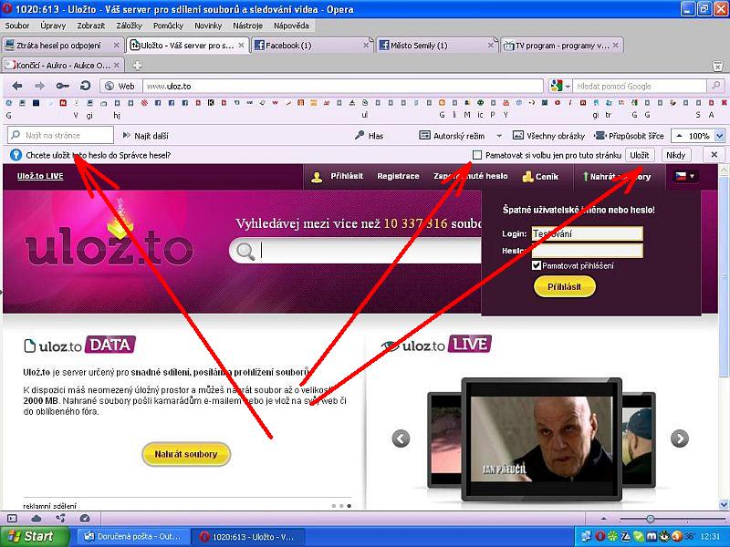The height and width of the screenshot is (547, 730).
Task: Adjust the zoom slider in status bar
Action: pyautogui.click(x=651, y=518)
